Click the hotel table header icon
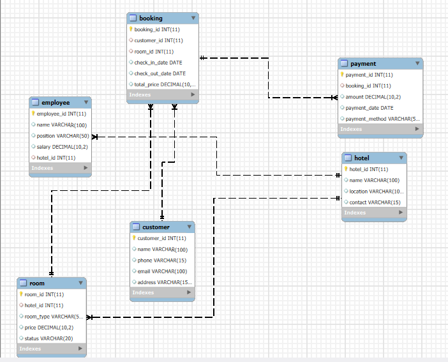This screenshot has height=362, width=448. click(x=348, y=158)
